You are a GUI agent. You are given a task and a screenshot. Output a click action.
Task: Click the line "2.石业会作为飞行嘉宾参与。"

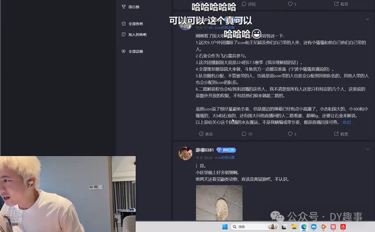pyautogui.click(x=221, y=56)
